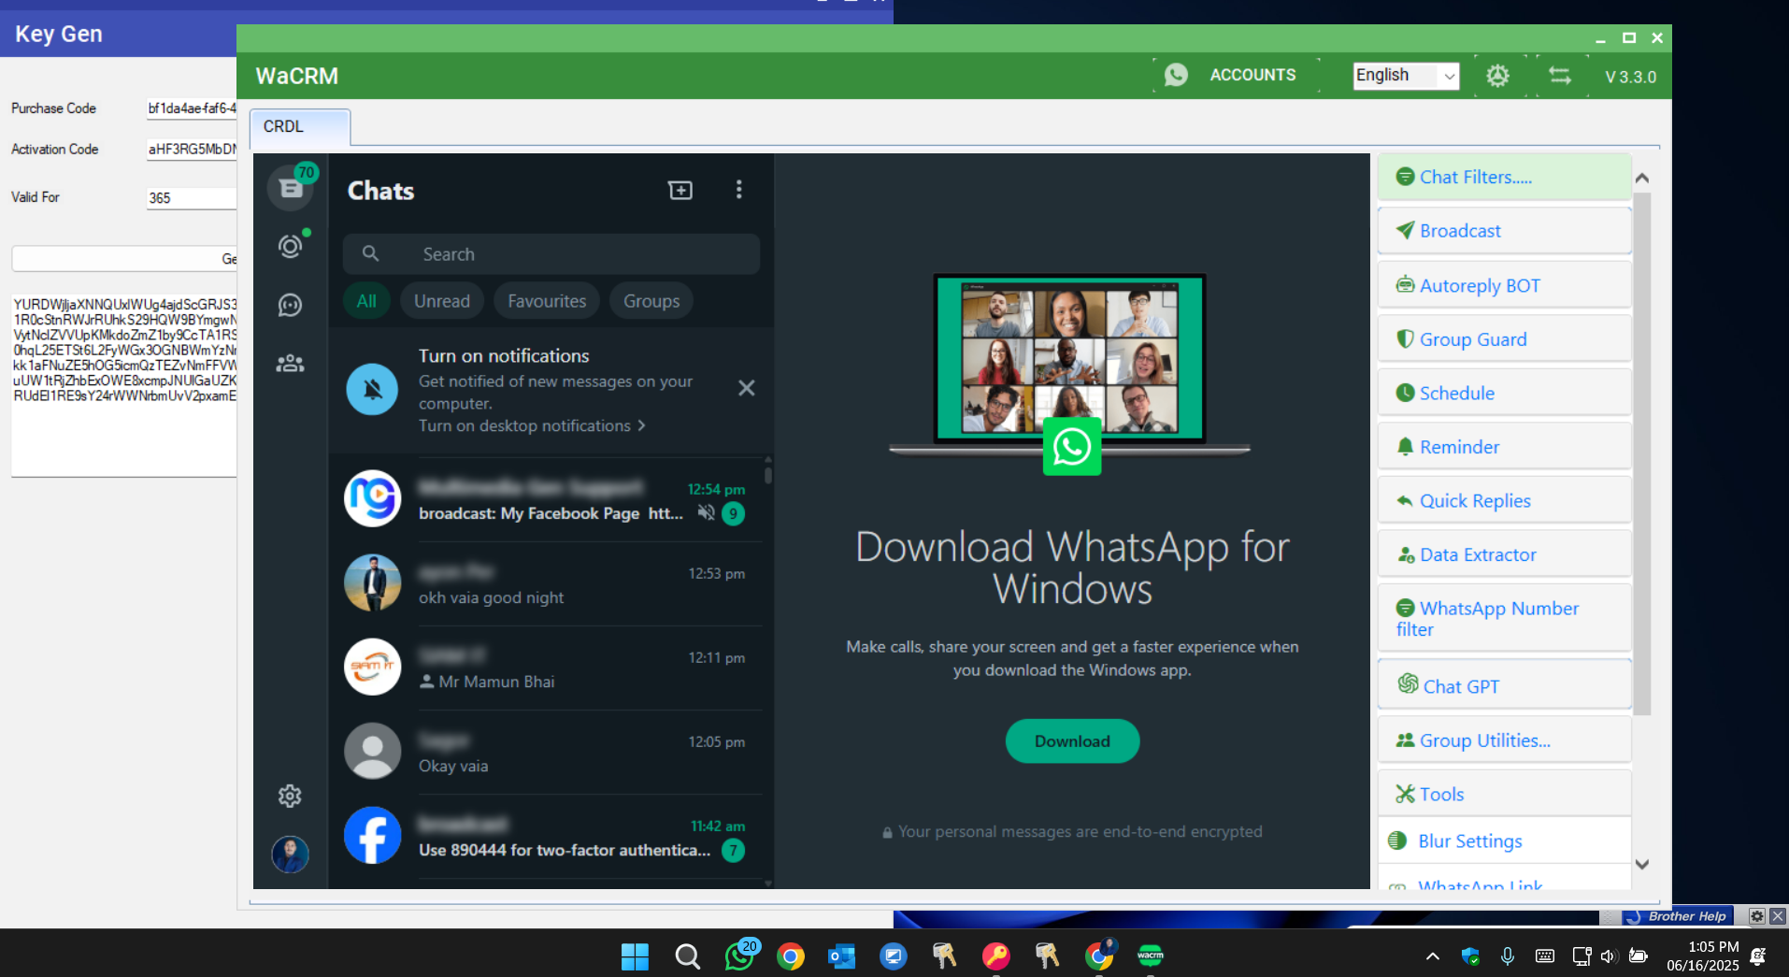Viewport: 1789px width, 977px height.
Task: Open Blur Settings
Action: click(x=1504, y=841)
